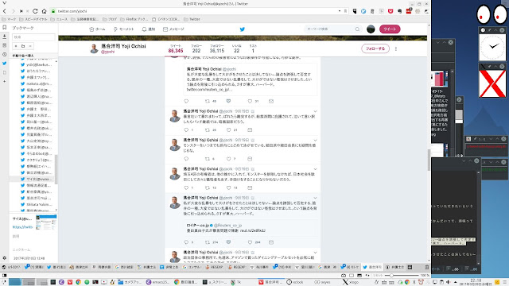The image size is (509, 286).
Task: Open the chevron menu on the モンスター tweet
Action: click(315, 141)
